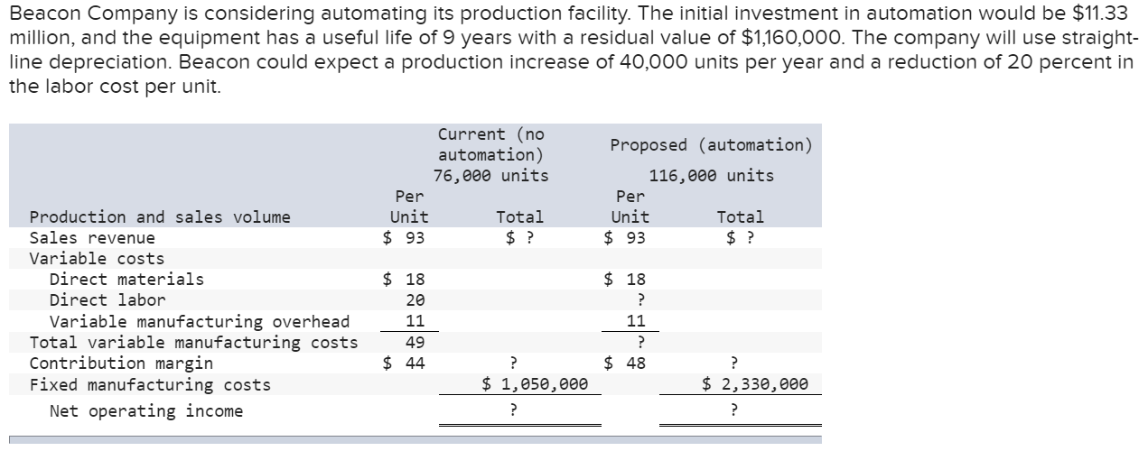Click the 'Production and sales volume' row label
Screen dimensions: 1148x451
point(160,217)
